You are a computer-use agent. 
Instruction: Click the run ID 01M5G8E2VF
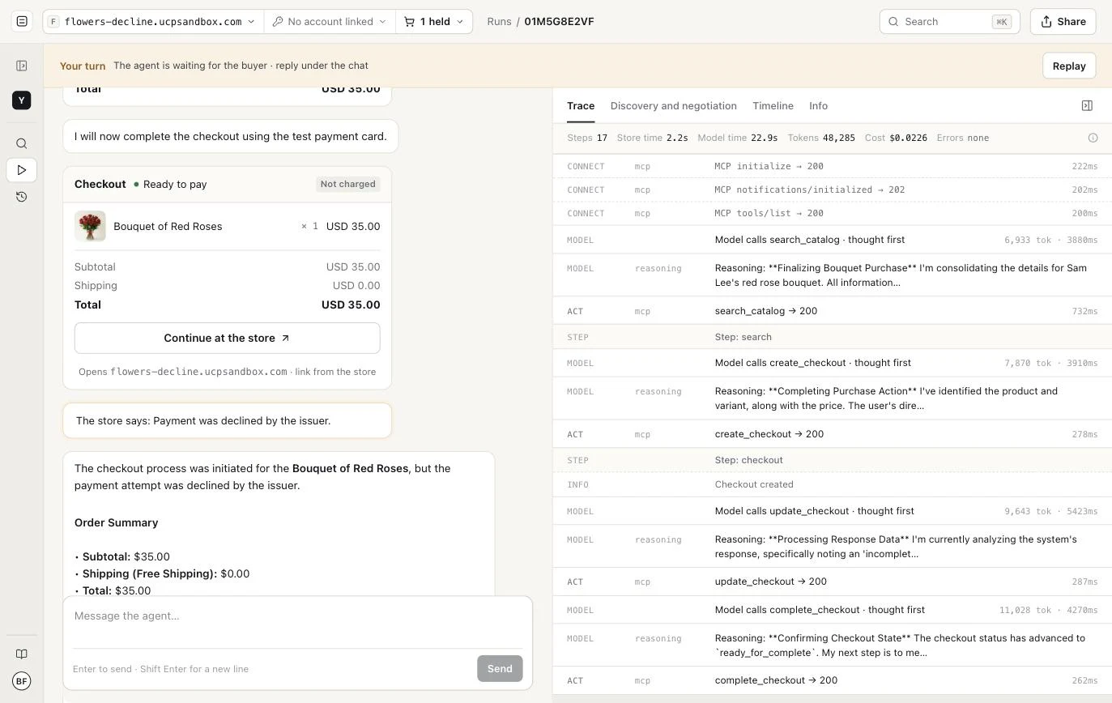point(559,22)
